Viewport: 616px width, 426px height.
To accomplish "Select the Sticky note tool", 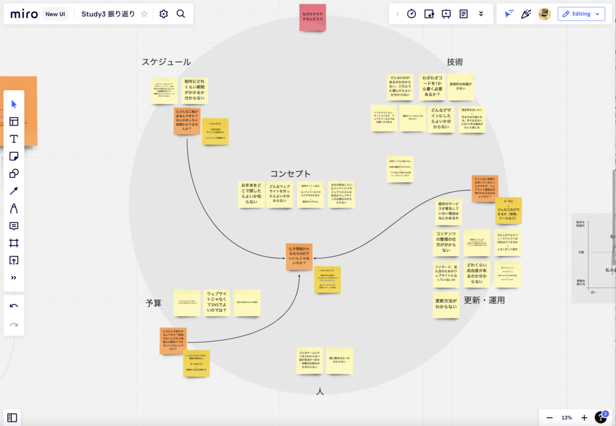I will pos(14,156).
